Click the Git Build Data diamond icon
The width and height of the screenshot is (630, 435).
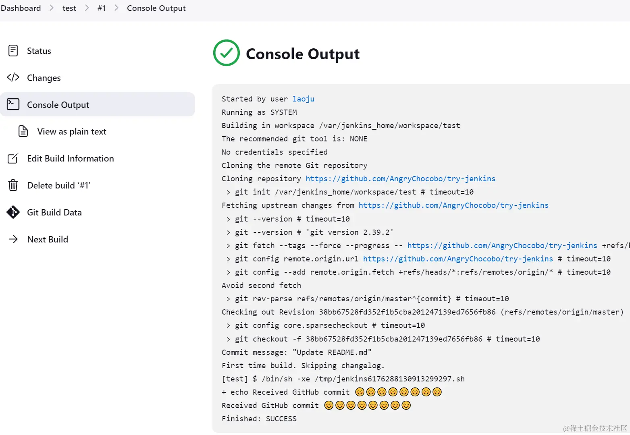13,212
